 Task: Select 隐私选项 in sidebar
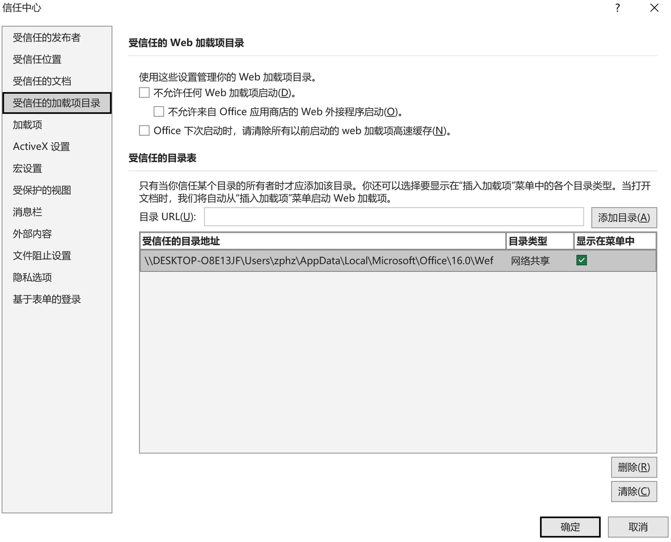[33, 278]
